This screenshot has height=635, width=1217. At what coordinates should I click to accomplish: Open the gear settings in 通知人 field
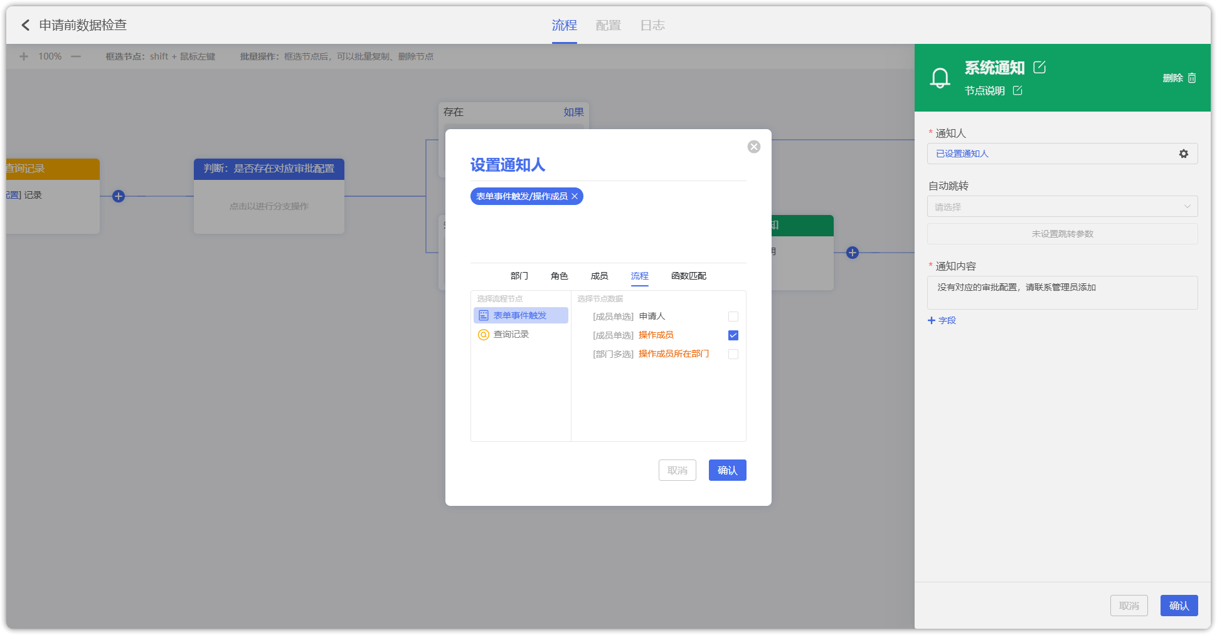tap(1183, 154)
